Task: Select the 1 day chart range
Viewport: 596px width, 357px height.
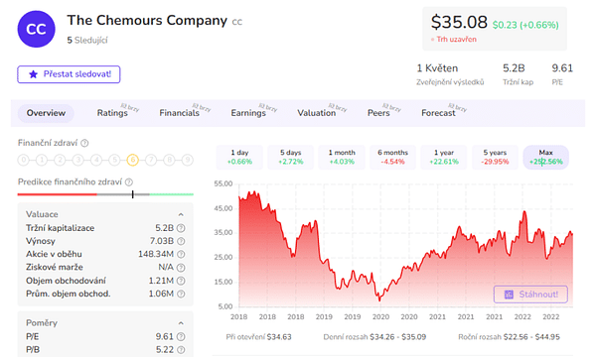Action: coord(239,157)
